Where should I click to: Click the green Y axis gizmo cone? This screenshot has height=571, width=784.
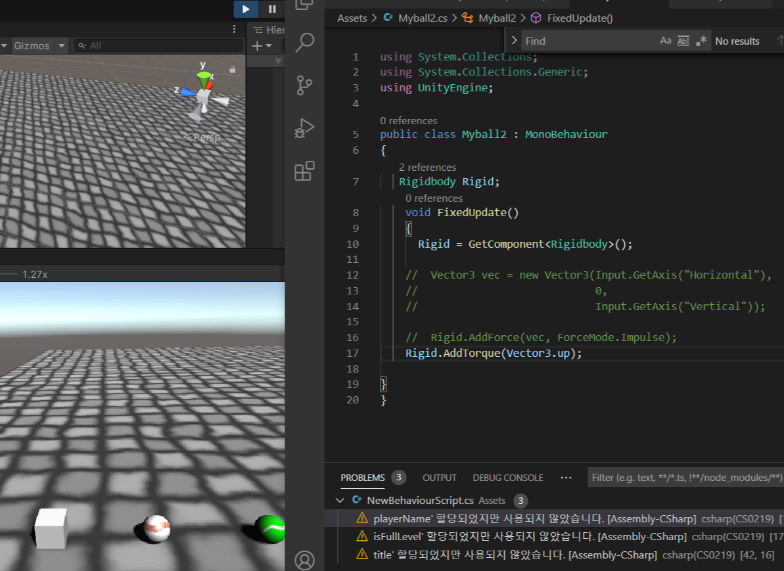coord(204,79)
